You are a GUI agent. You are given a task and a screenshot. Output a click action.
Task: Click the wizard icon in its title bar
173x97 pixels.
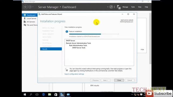click(x=39, y=14)
